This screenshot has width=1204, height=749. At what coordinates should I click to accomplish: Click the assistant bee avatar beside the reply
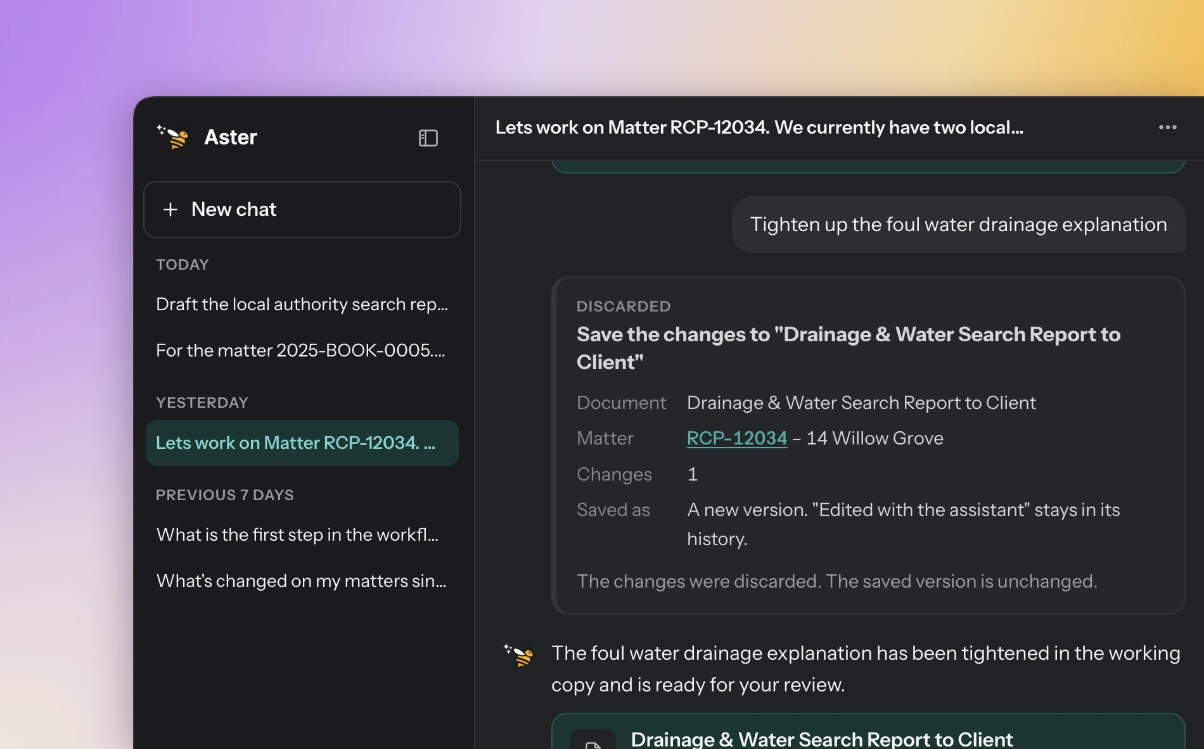519,655
